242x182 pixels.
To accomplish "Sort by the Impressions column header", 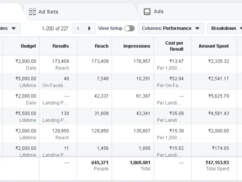I will [x=137, y=46].
